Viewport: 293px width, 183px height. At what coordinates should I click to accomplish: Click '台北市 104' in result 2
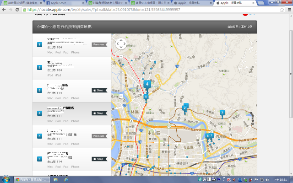tap(54, 70)
